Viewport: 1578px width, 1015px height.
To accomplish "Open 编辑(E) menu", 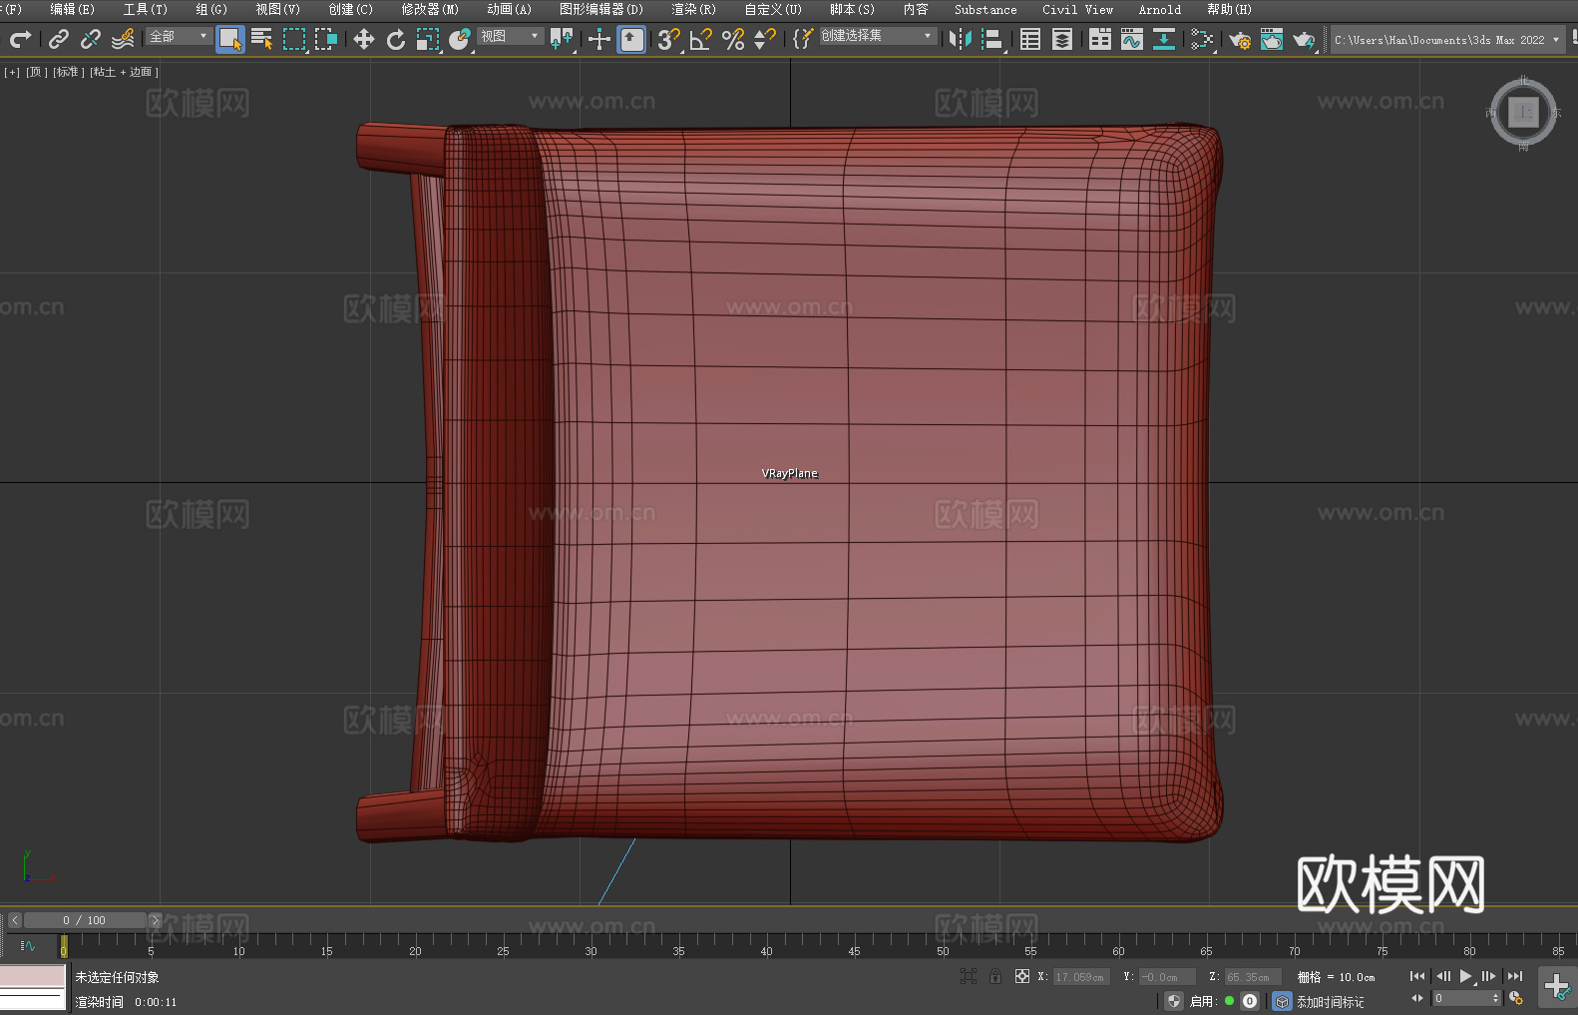I will point(72,9).
